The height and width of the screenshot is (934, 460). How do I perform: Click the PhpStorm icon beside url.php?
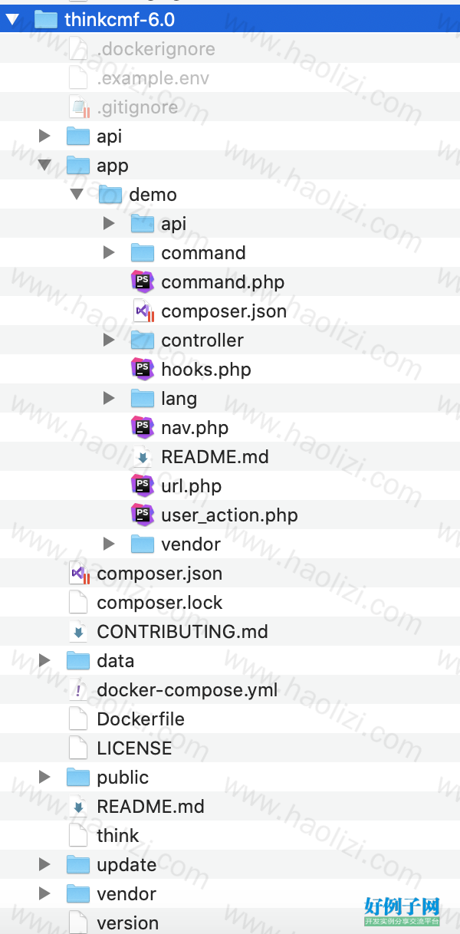point(143,486)
